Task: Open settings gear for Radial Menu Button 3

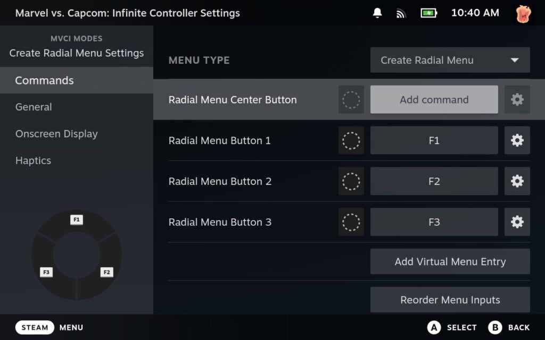Action: 517,222
